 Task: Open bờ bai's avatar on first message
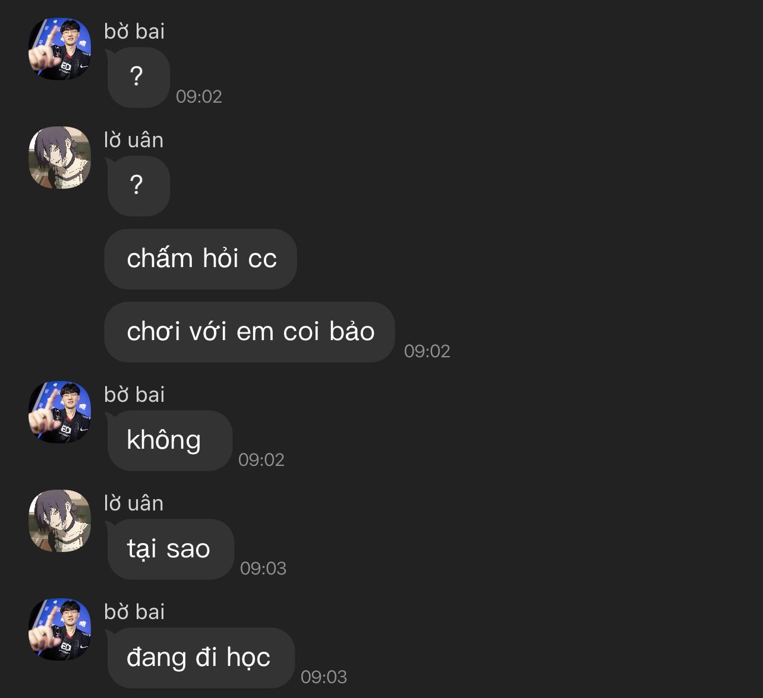pyautogui.click(x=59, y=49)
